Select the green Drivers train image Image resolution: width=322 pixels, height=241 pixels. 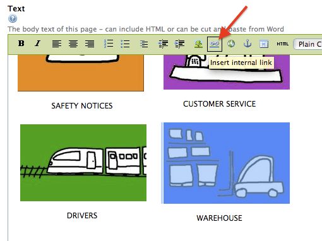pos(83,163)
